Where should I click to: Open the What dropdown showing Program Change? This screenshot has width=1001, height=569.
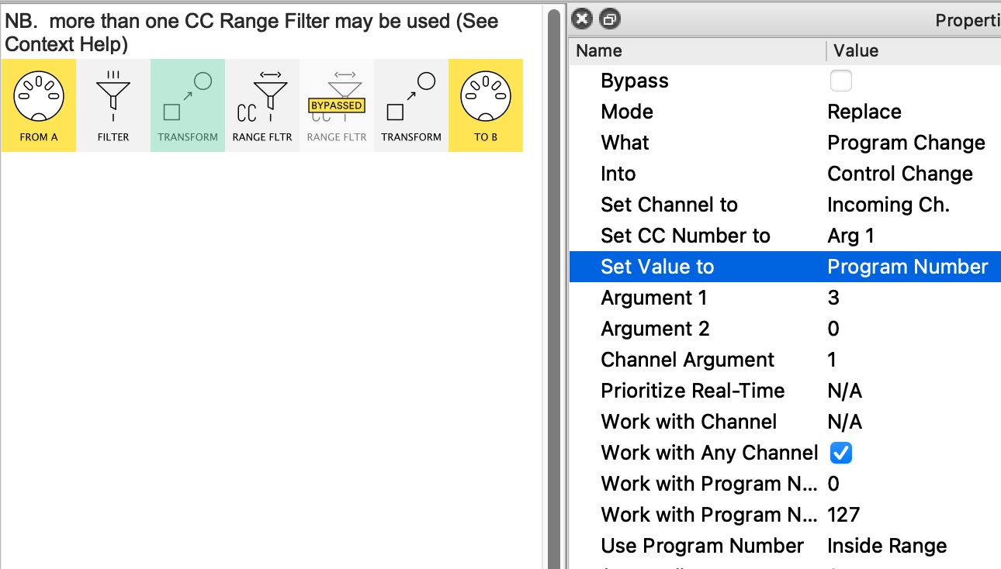point(906,143)
